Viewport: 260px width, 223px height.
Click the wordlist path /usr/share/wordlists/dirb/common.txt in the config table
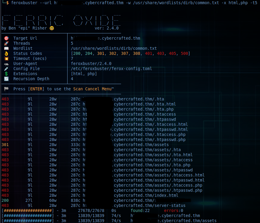click(114, 49)
